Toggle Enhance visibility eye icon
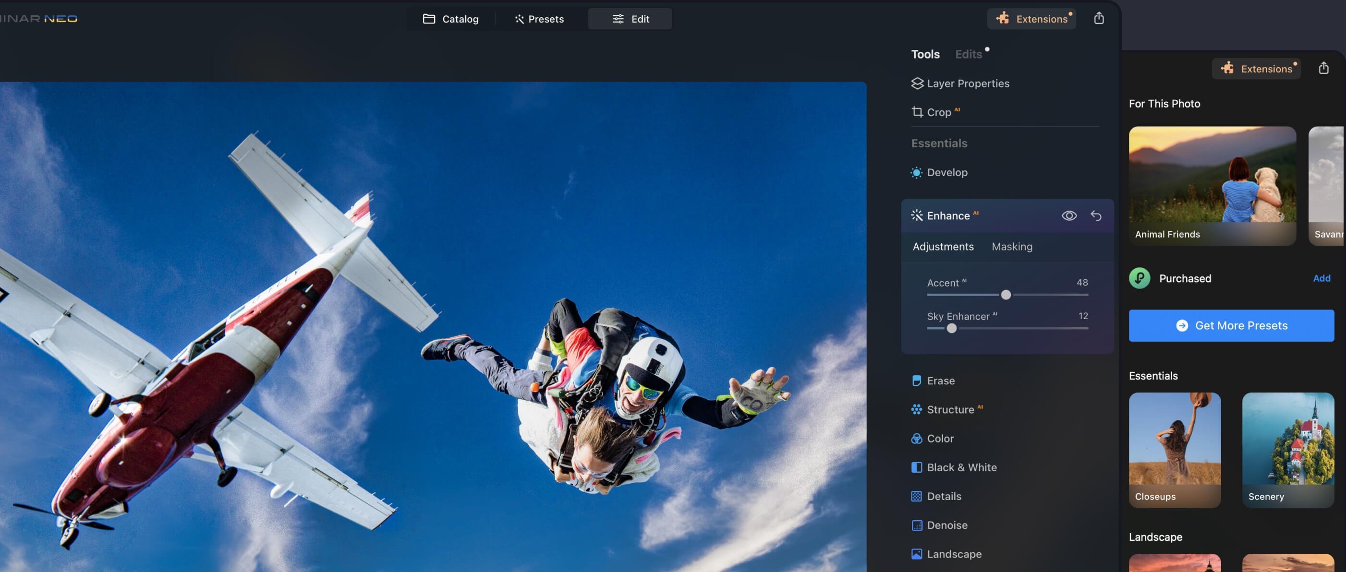The height and width of the screenshot is (572, 1346). pos(1069,215)
